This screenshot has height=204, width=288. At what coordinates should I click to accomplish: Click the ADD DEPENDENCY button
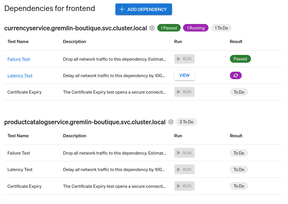pyautogui.click(x=143, y=9)
